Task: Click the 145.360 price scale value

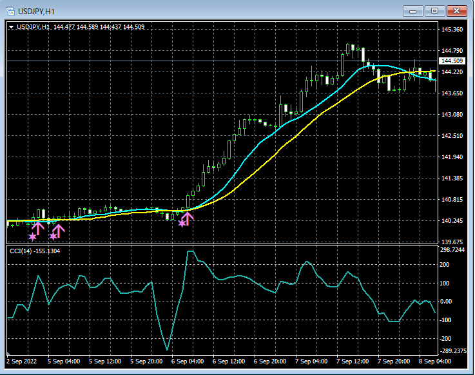Action: [x=452, y=30]
